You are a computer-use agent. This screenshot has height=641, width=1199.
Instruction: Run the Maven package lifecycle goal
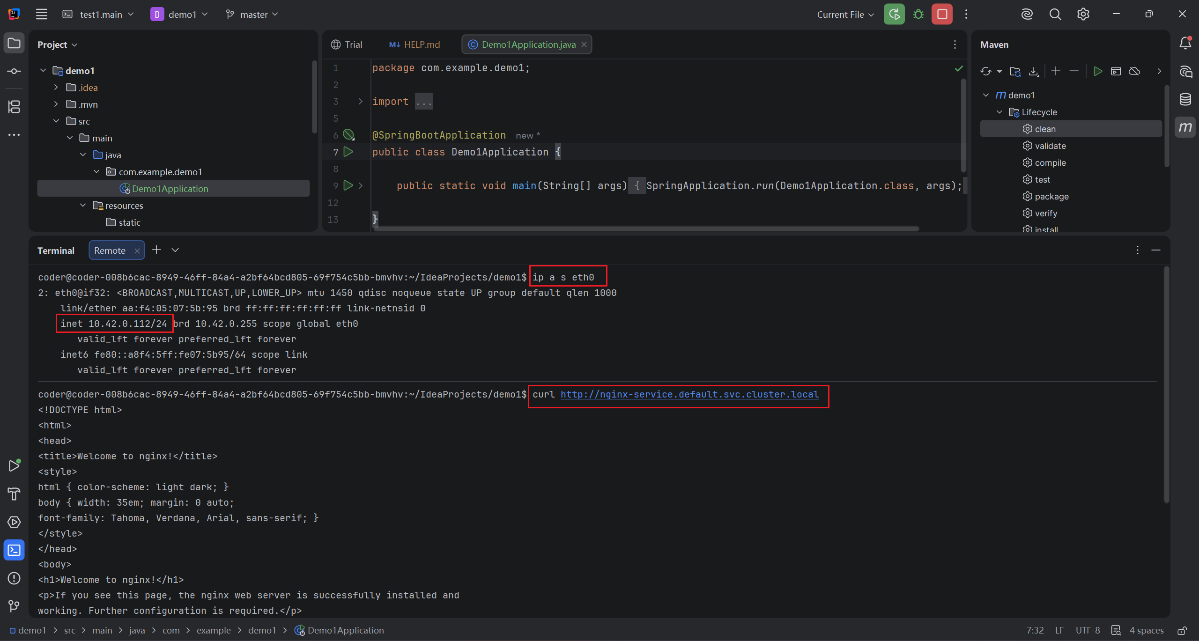[x=1051, y=197]
